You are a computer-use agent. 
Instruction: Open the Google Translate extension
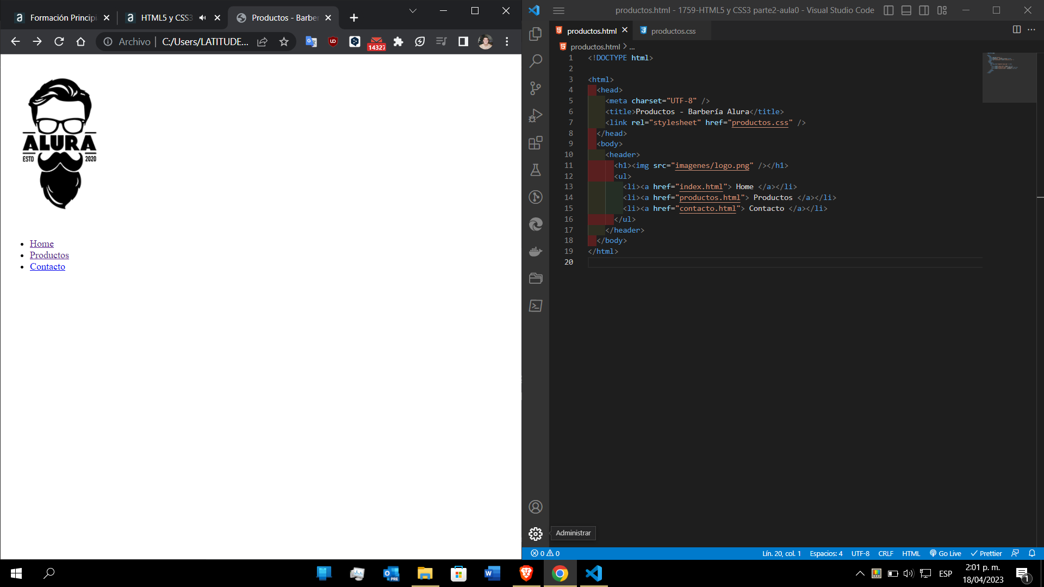(x=311, y=42)
